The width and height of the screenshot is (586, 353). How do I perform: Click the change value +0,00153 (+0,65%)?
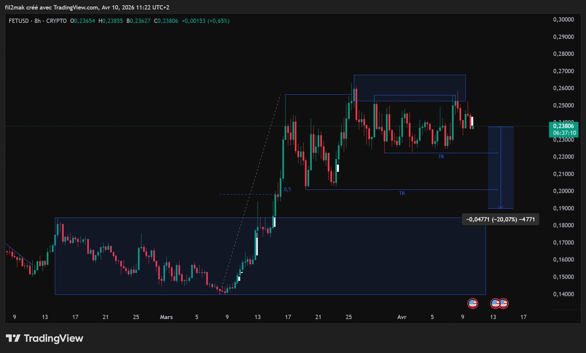tap(206, 21)
